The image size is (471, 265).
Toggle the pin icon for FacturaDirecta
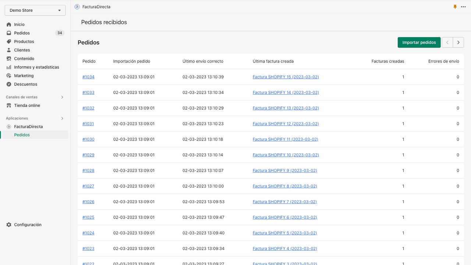455,7
